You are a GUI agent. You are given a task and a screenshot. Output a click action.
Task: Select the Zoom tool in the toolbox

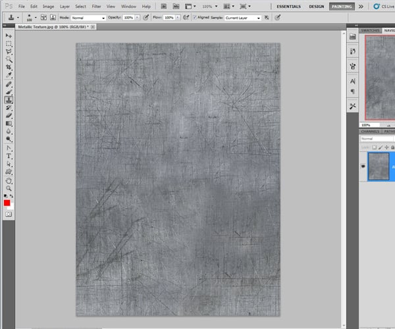(x=9, y=188)
